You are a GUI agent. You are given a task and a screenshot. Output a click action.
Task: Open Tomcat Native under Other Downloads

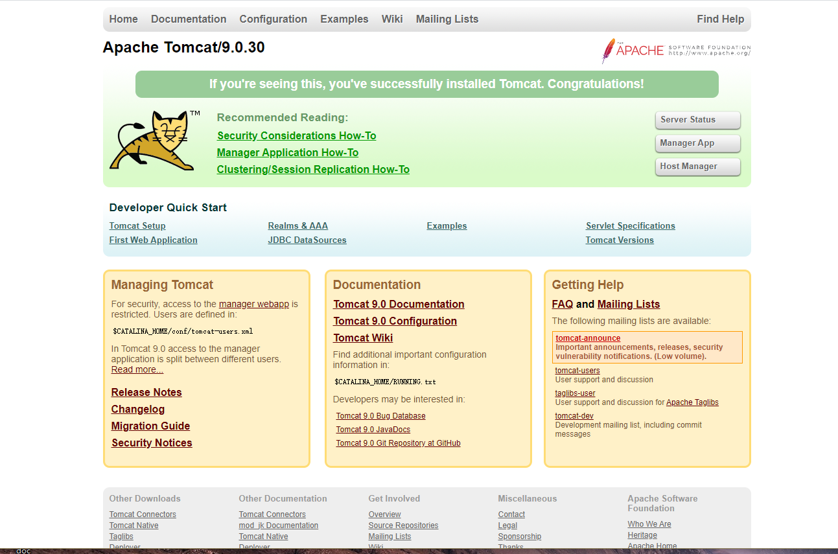point(134,525)
